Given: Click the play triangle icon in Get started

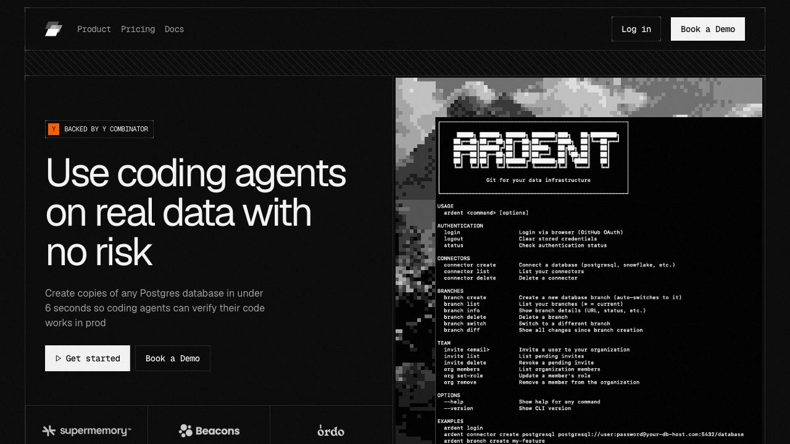Looking at the screenshot, I should (58, 358).
